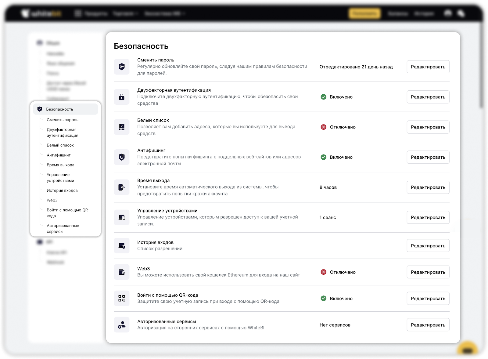Go to Время выхода in sidebar

click(60, 165)
